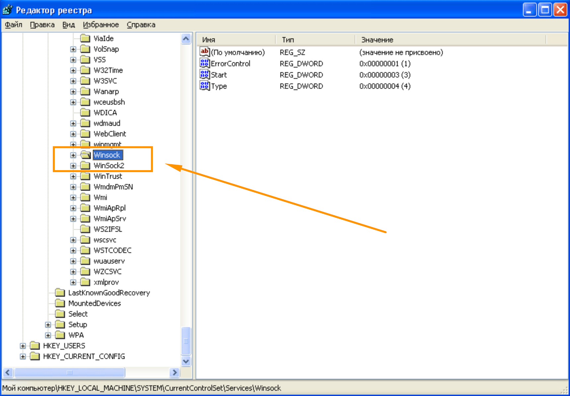Expand the WmiApSrv key
This screenshot has height=396, width=570.
point(73,219)
